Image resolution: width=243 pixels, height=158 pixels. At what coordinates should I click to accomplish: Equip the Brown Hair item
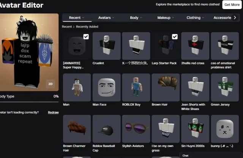(x=166, y=87)
